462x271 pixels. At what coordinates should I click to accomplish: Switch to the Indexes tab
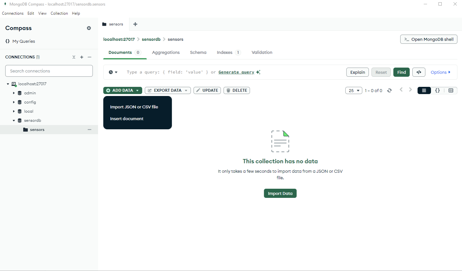pos(229,52)
